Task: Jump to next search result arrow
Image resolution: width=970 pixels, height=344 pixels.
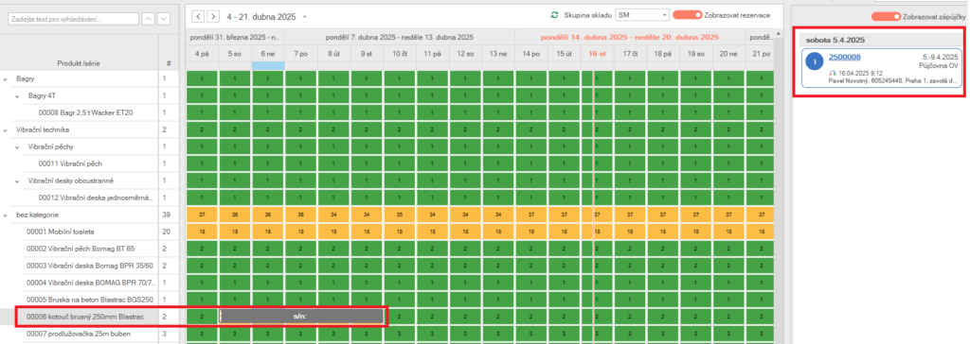Action: (163, 19)
